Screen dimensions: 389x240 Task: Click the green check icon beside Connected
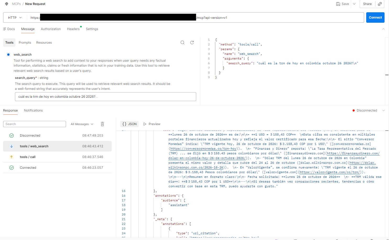pos(12,168)
